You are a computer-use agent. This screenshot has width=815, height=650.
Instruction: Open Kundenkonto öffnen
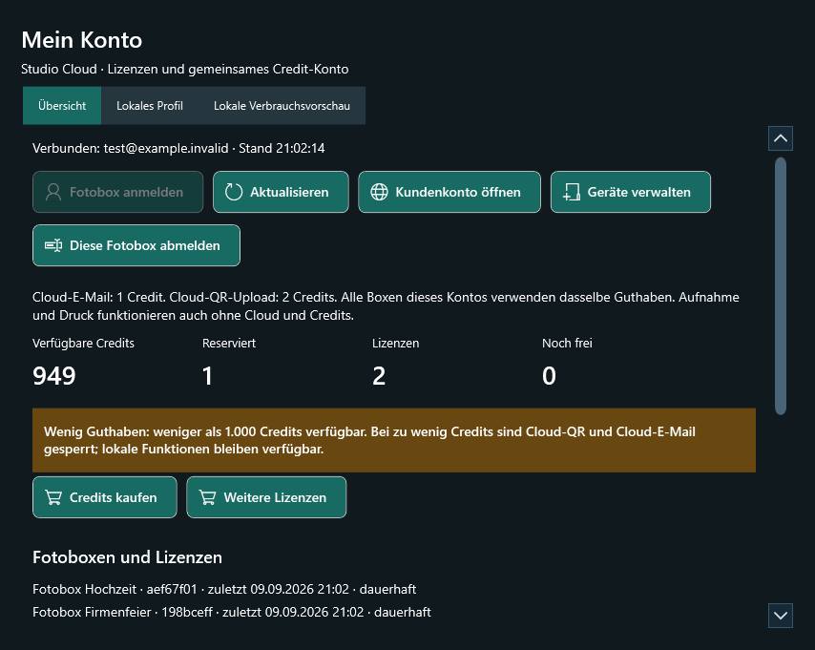click(449, 192)
